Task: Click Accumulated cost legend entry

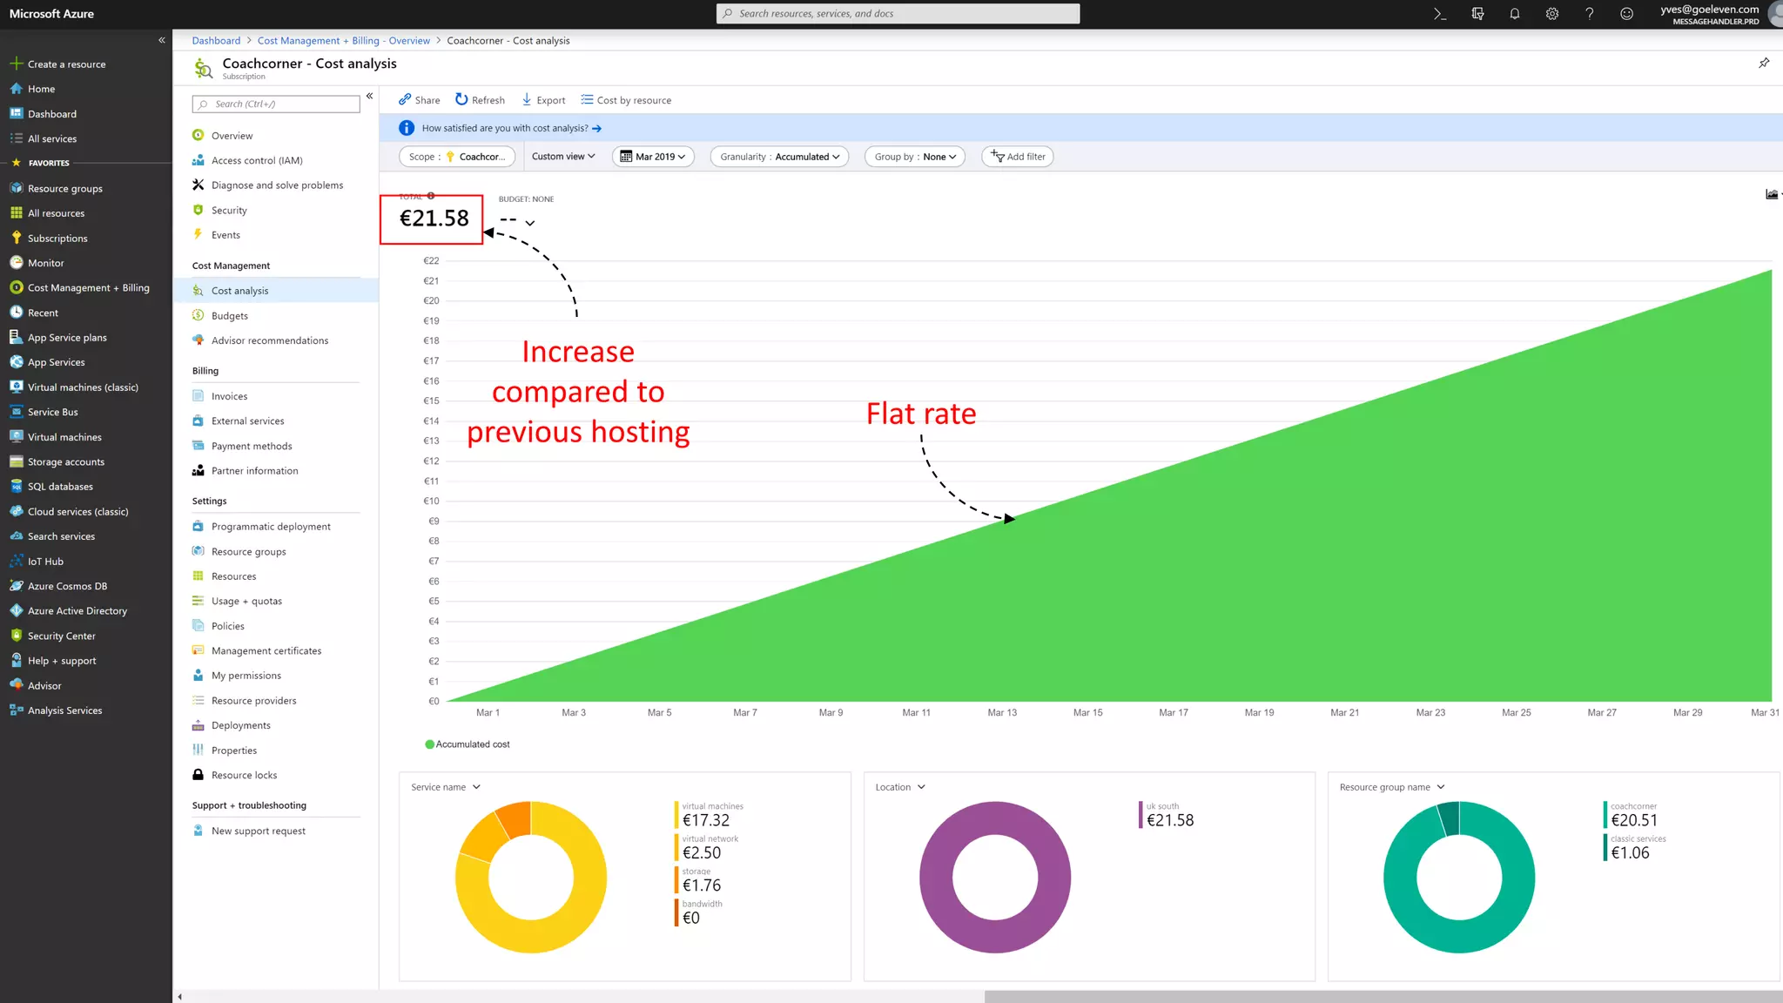Action: pos(467,744)
